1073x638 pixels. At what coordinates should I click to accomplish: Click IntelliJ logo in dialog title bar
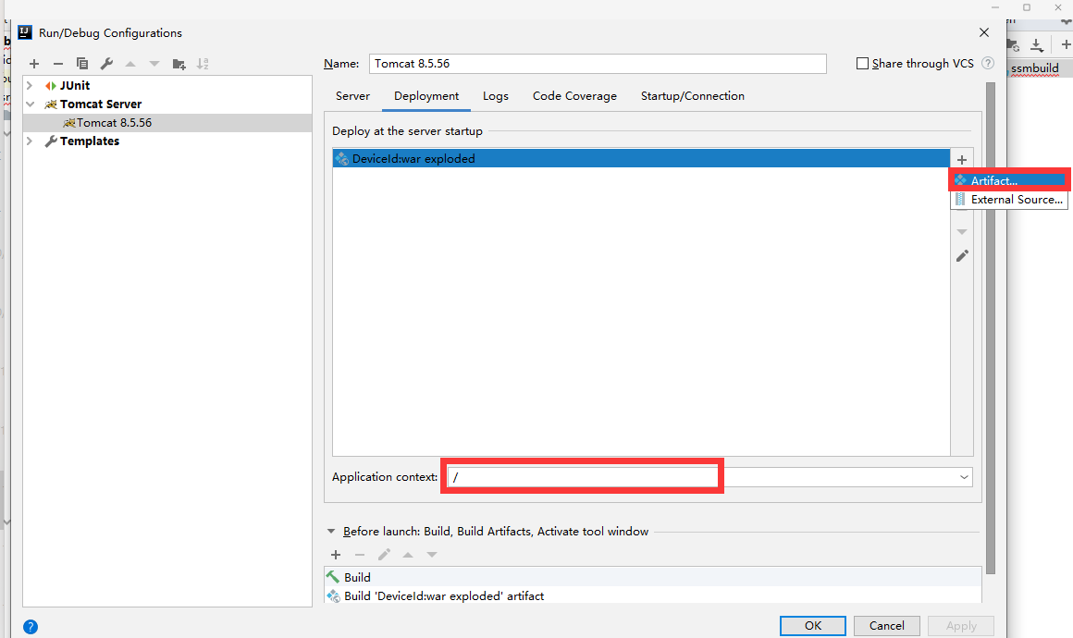tap(25, 32)
